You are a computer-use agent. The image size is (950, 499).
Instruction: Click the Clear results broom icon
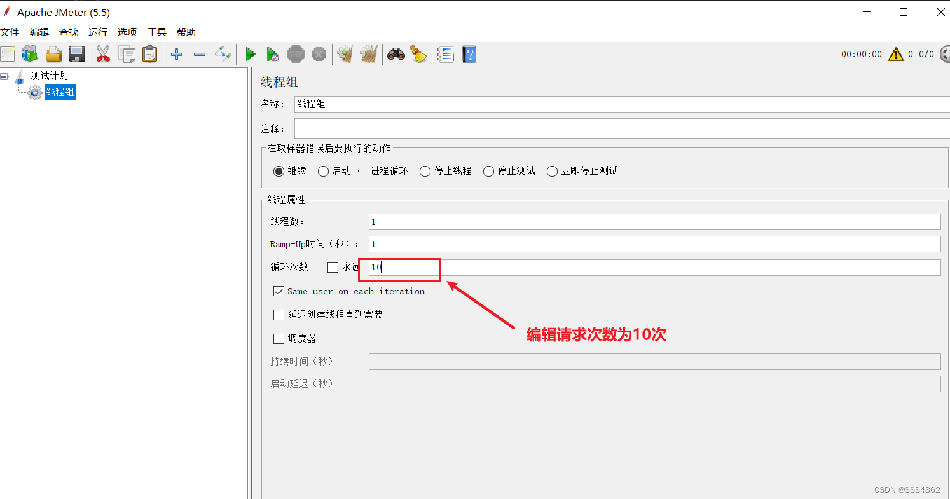[345, 55]
